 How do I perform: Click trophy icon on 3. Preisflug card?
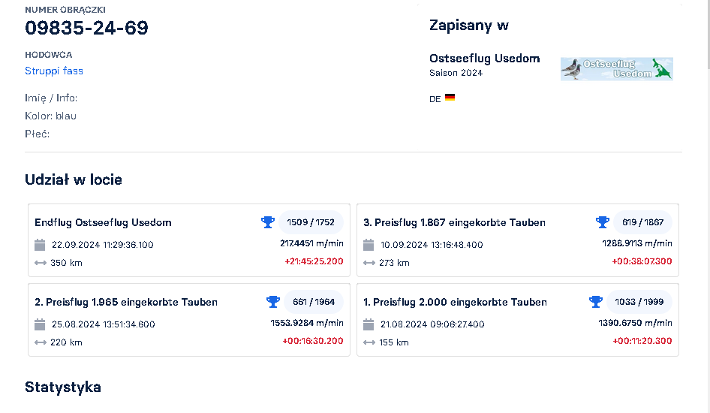(602, 222)
